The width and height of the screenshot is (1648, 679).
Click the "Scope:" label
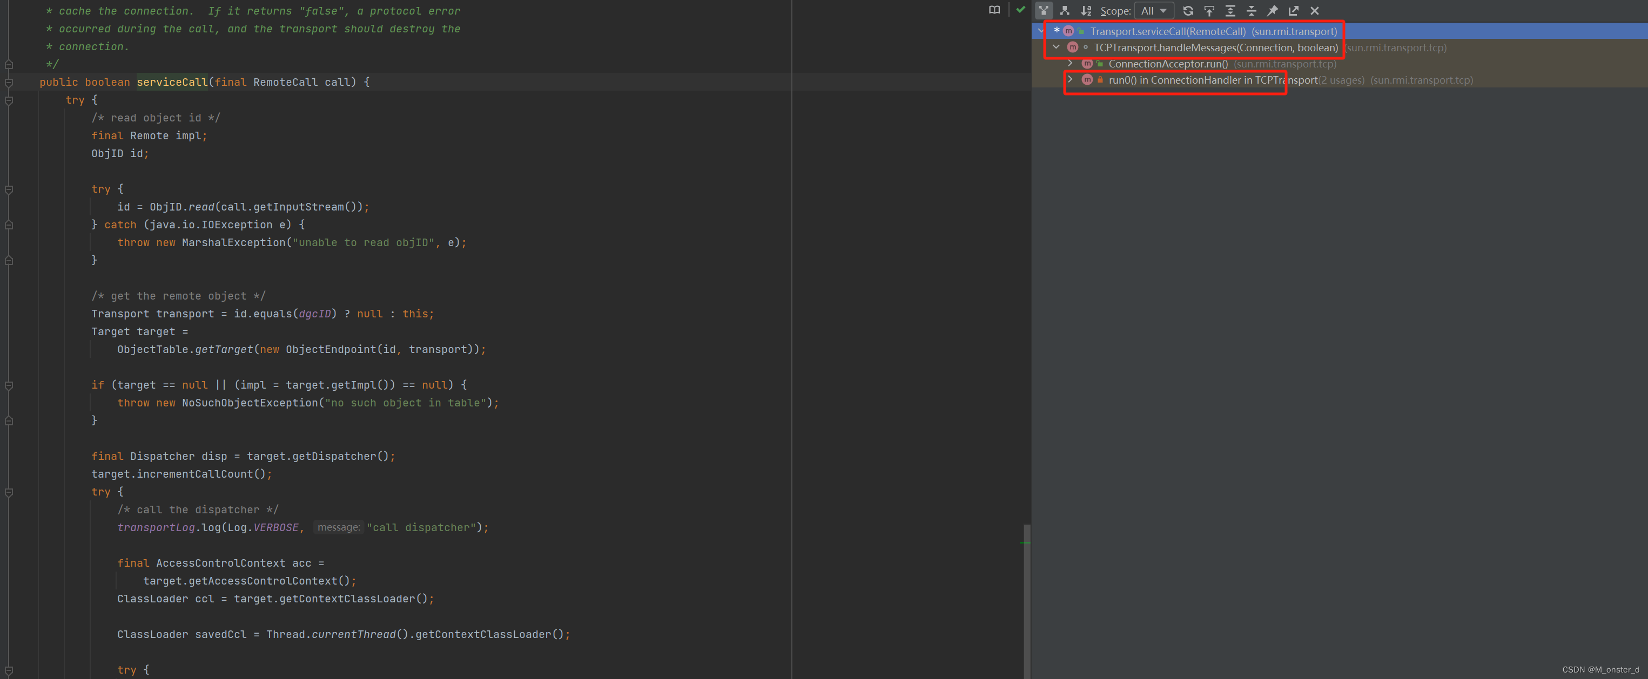coord(1115,11)
